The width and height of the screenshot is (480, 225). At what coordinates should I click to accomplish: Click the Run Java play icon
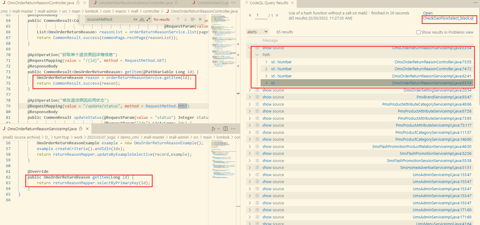[x=213, y=129]
